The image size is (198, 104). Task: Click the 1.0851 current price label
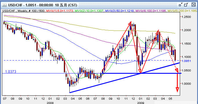186,61
